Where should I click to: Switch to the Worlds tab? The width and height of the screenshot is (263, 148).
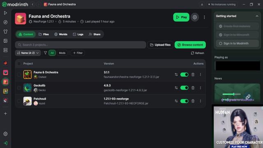(x=61, y=34)
